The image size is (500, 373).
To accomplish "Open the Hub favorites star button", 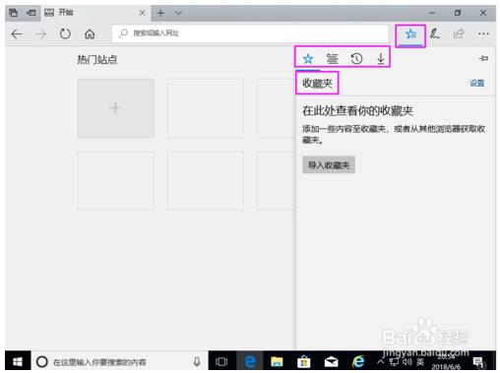I will coord(410,33).
